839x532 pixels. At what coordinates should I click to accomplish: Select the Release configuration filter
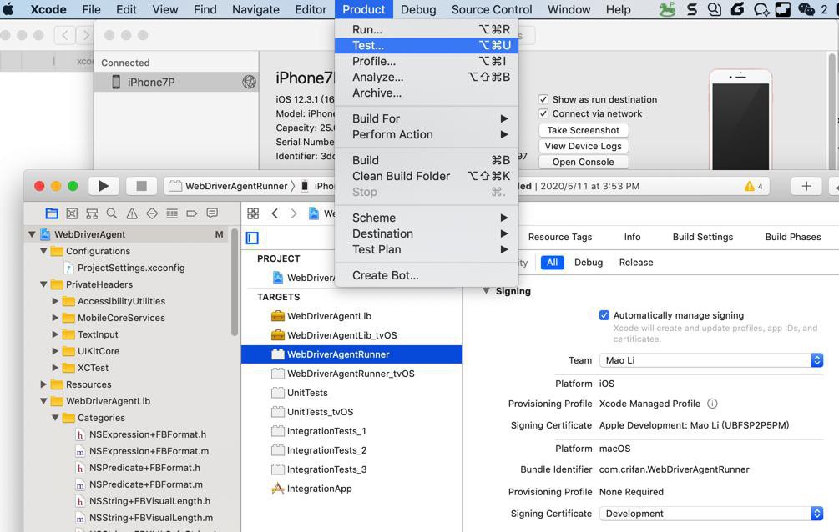point(636,263)
